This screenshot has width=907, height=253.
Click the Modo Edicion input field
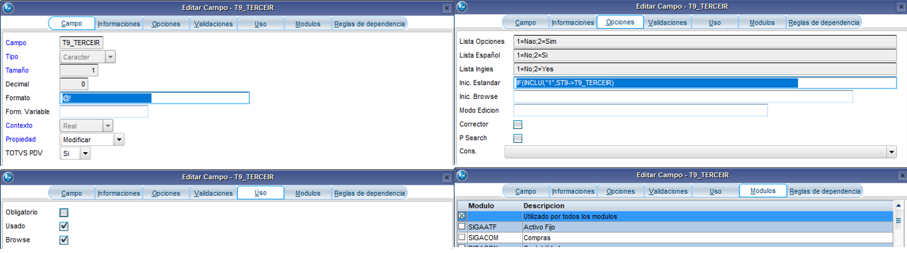pyautogui.click(x=641, y=110)
